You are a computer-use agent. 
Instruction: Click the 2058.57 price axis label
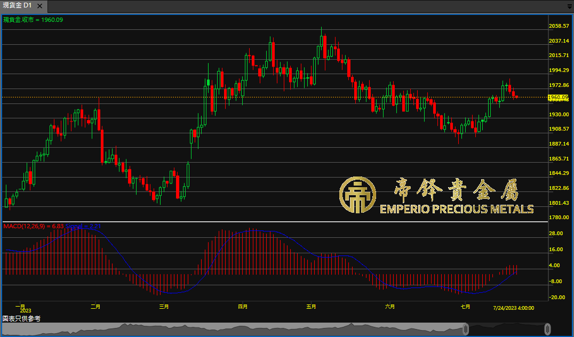point(559,26)
